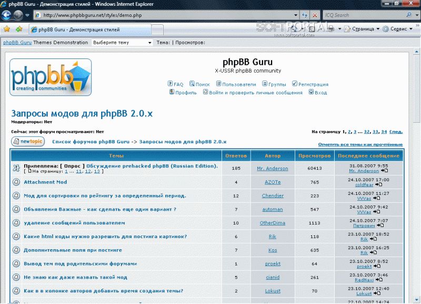The image size is (421, 304).
Task: Click Список форумов phpBB Guru breadcrumb
Action: coord(91,142)
